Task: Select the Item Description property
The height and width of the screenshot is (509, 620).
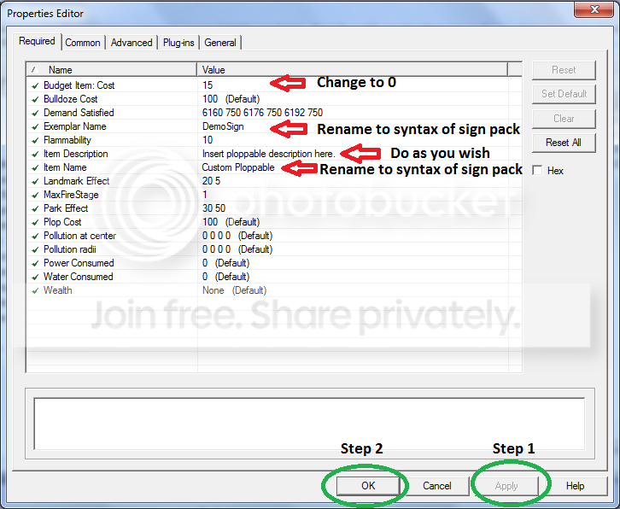Action: (75, 154)
